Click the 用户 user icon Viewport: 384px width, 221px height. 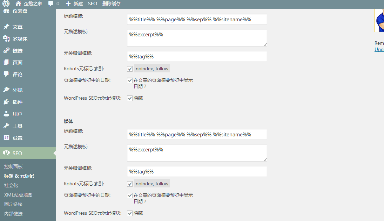click(6, 114)
